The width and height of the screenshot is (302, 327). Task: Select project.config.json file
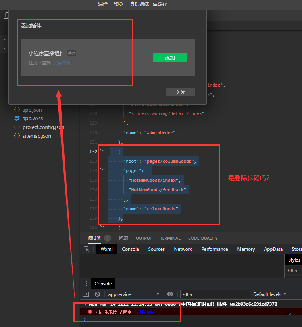[x=43, y=127]
